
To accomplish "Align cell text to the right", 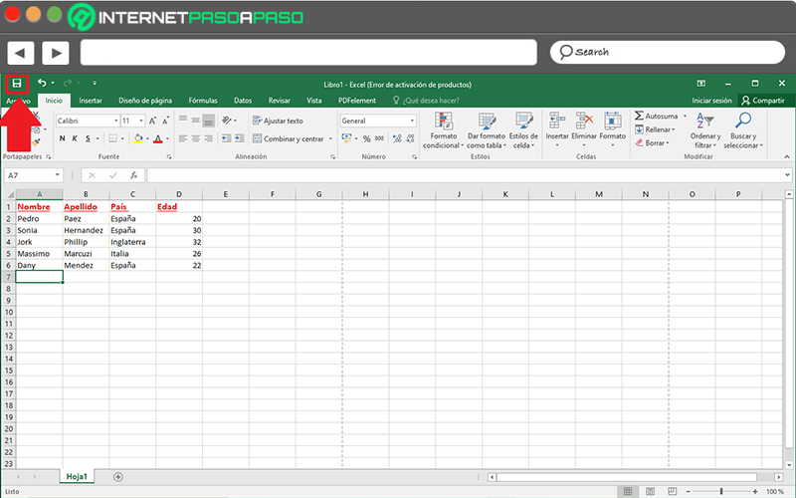I will point(209,138).
